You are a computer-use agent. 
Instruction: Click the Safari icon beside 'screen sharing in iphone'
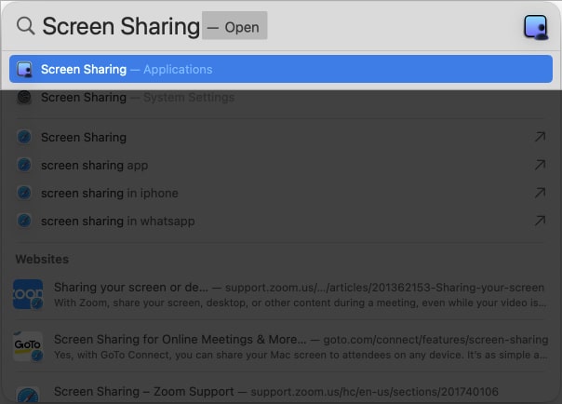tap(24, 193)
